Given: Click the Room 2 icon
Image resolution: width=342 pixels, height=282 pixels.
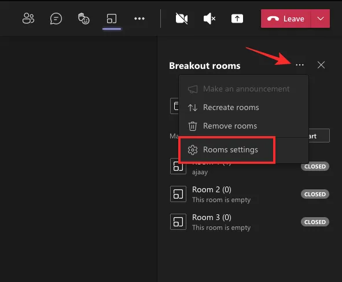Looking at the screenshot, I should [x=178, y=194].
